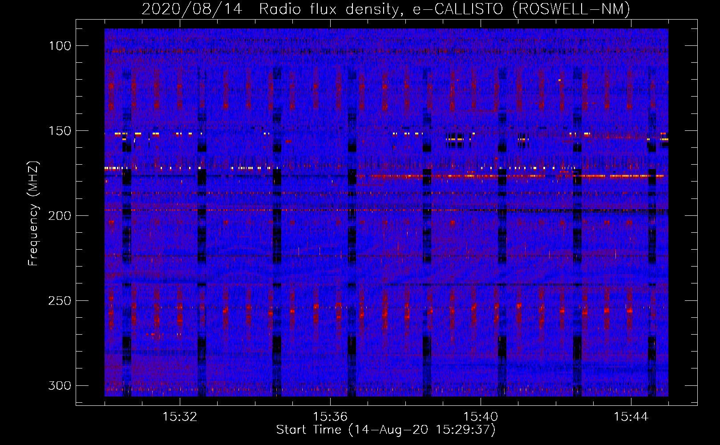Click the plot title '2020/08/14 Radio flux density'
This screenshot has height=445, width=720.
coord(386,9)
